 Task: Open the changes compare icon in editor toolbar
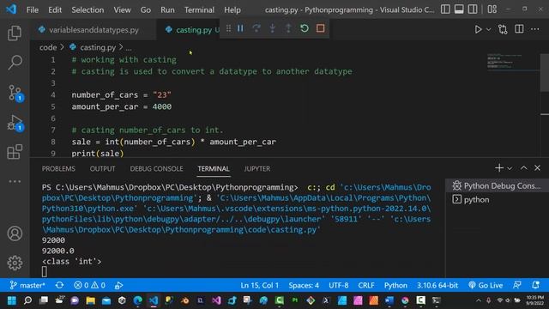503,29
